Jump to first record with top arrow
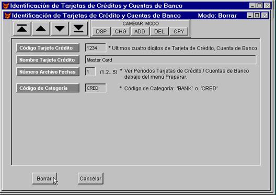 22,29
